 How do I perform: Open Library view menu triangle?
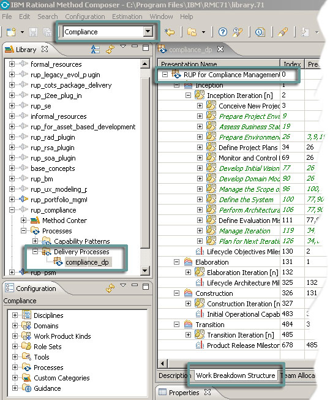point(123,47)
